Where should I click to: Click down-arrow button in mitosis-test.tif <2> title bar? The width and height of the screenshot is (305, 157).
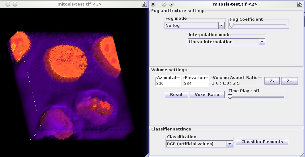point(171,4)
